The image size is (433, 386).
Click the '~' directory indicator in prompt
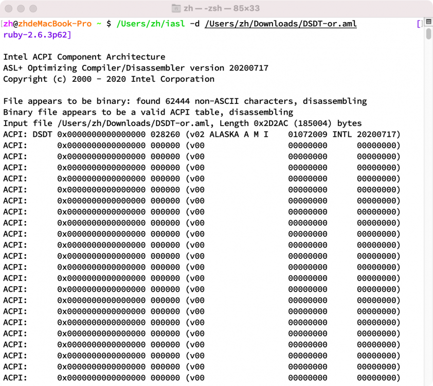(99, 24)
